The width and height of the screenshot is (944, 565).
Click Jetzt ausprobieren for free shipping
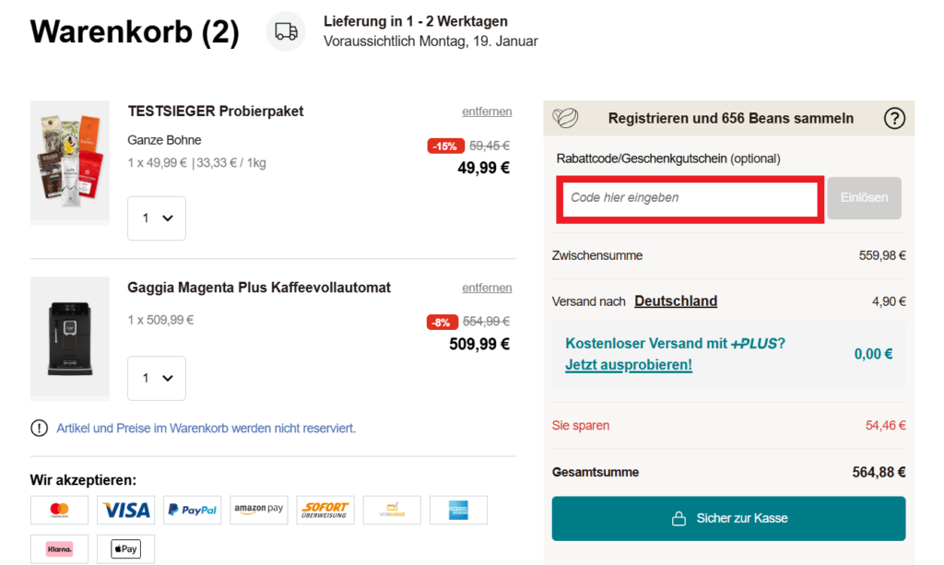click(x=628, y=364)
